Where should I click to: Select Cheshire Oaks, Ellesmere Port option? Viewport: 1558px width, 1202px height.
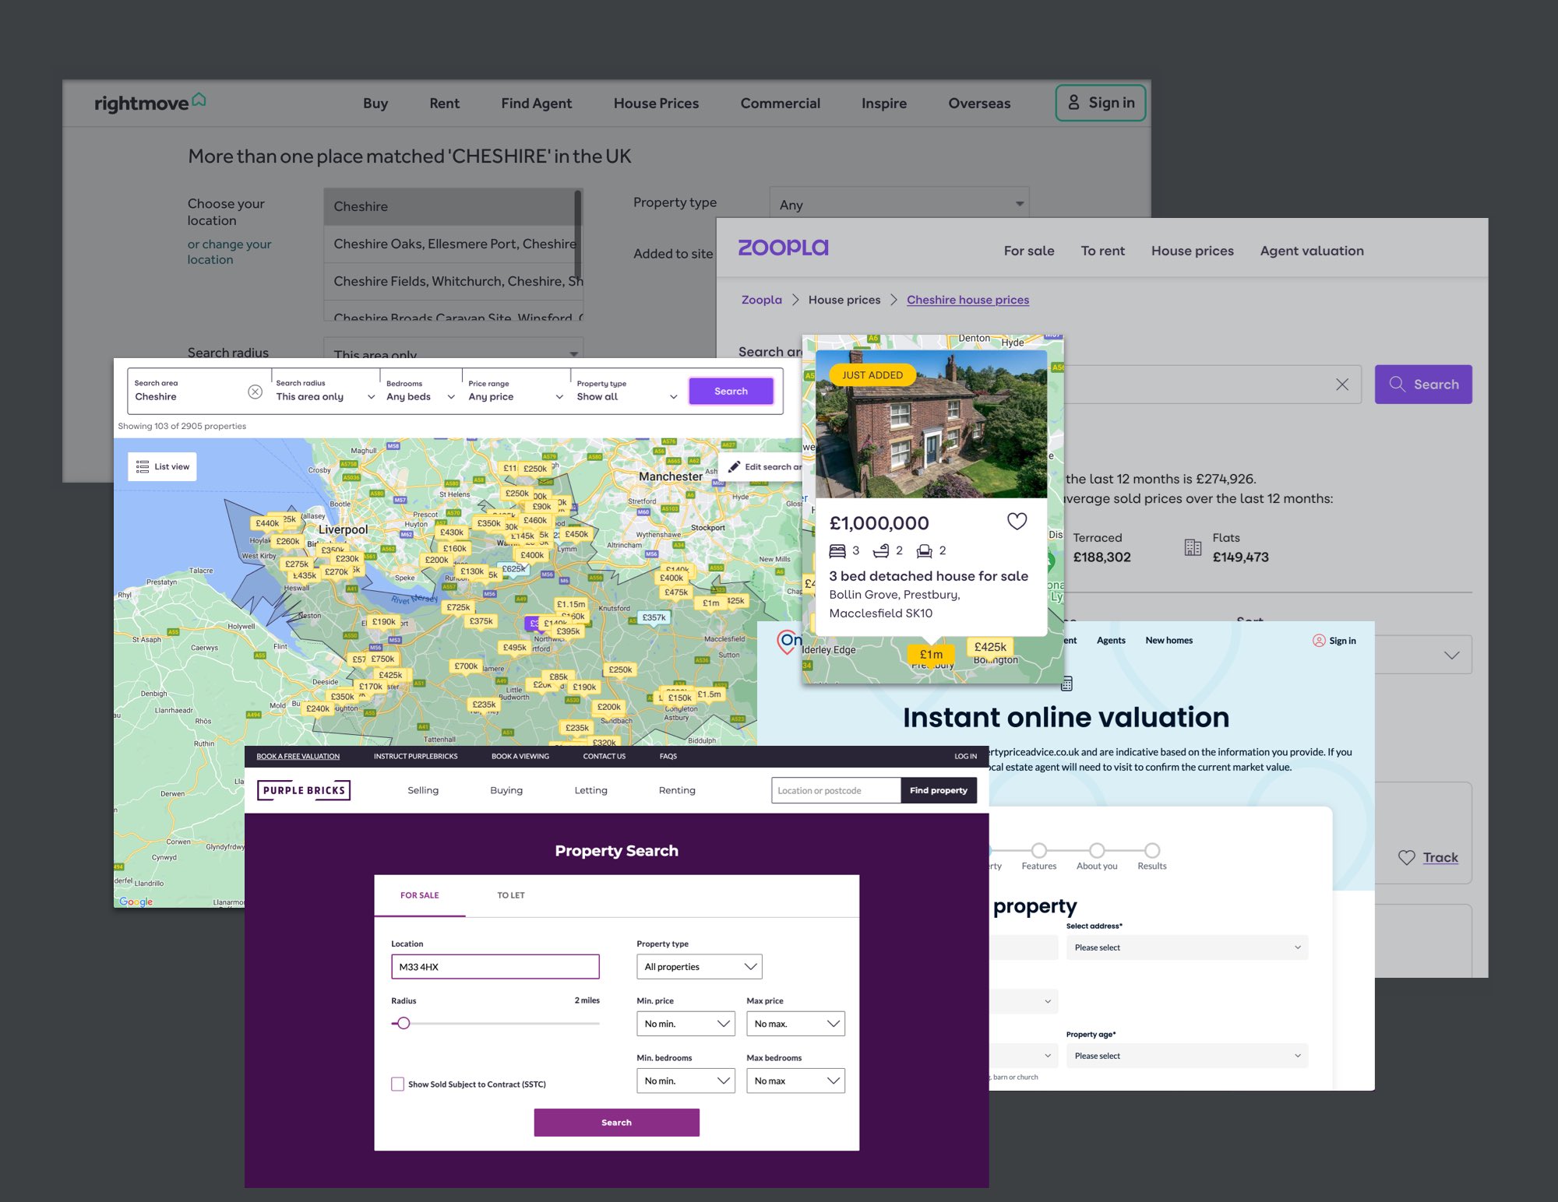(452, 244)
